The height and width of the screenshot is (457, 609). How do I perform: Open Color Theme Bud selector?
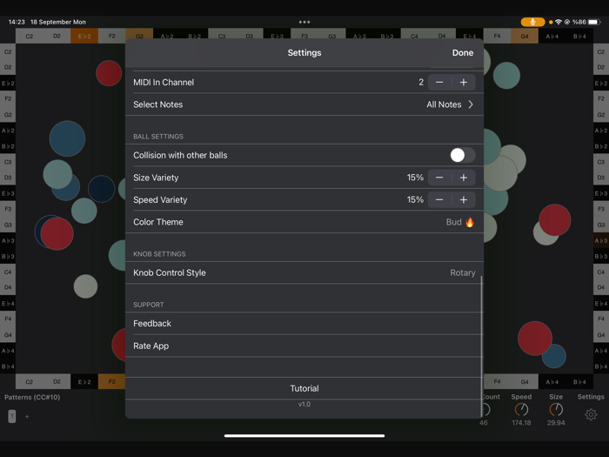pos(460,222)
